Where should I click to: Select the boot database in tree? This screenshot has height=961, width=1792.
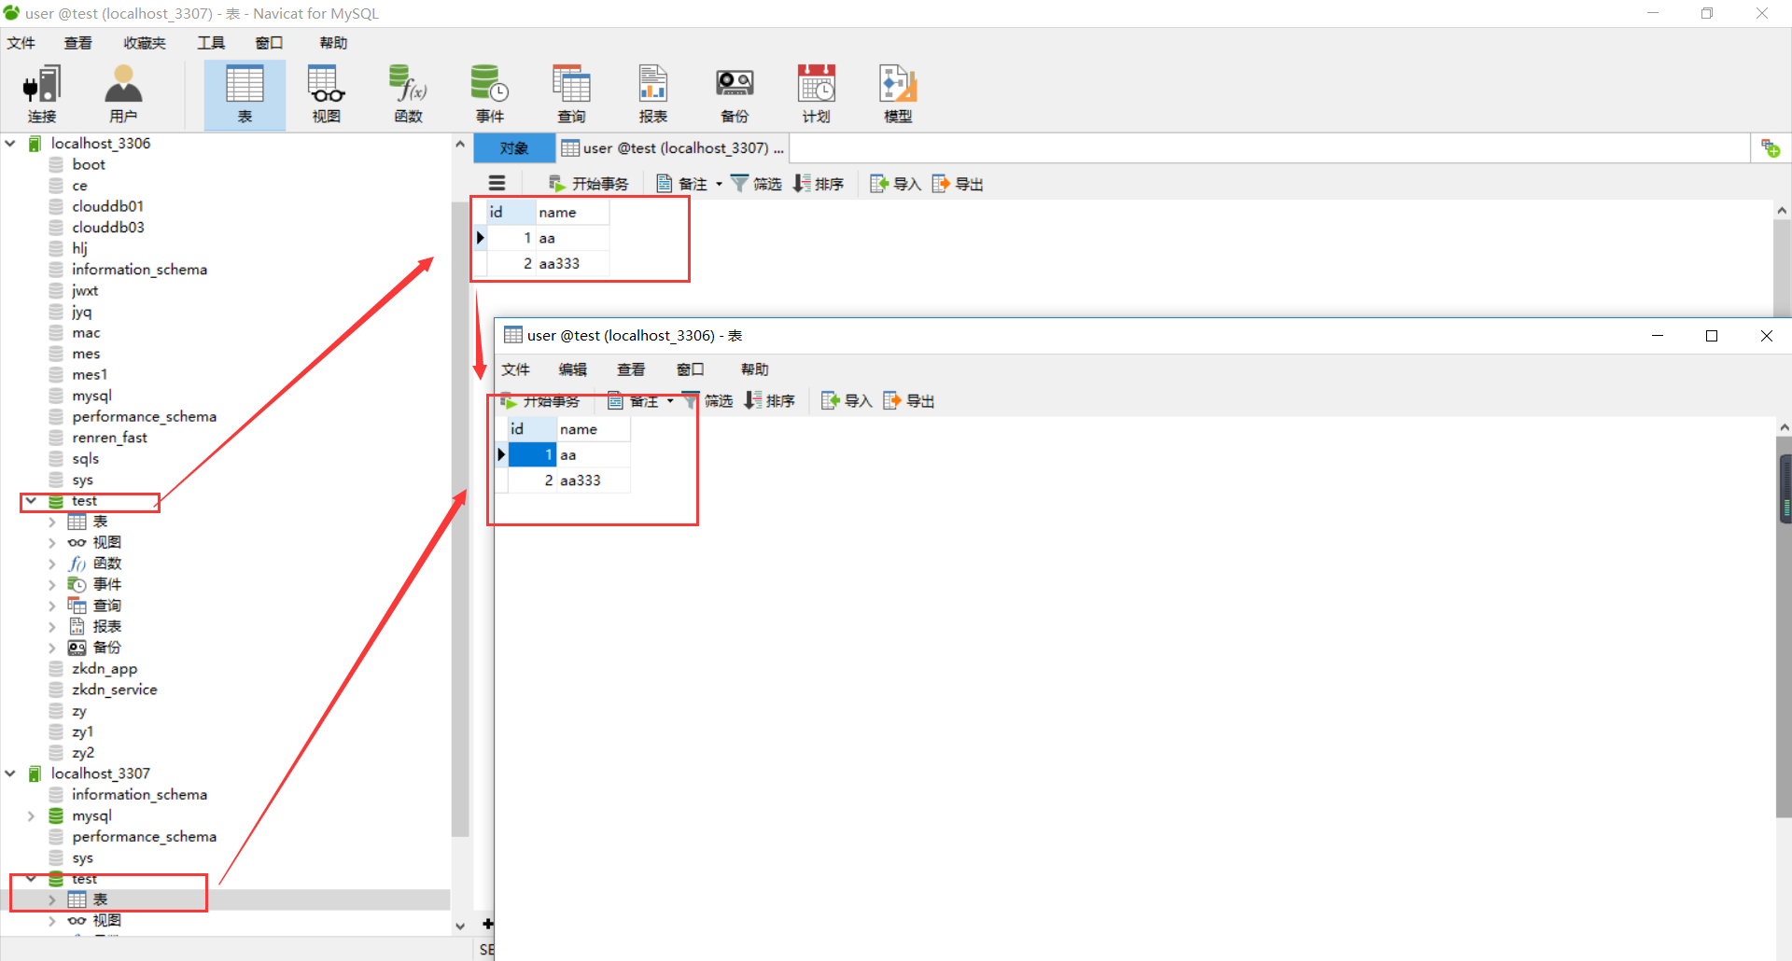89,164
